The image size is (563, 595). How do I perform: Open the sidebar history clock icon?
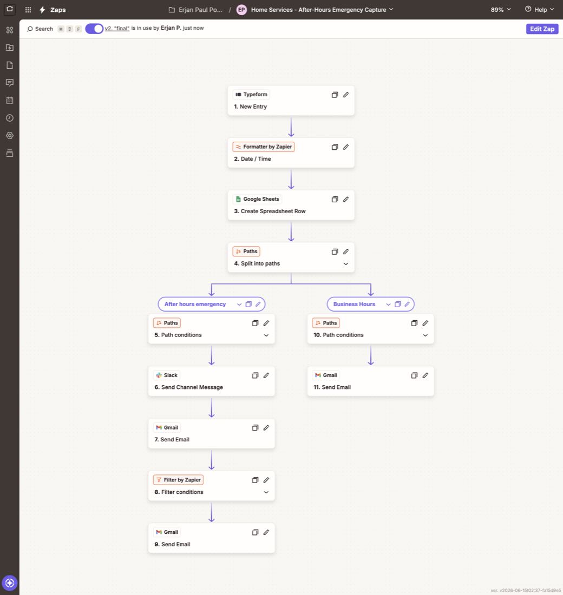pos(10,118)
